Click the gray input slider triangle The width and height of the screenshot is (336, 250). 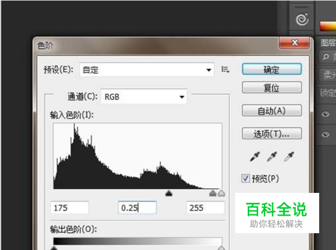coord(213,193)
